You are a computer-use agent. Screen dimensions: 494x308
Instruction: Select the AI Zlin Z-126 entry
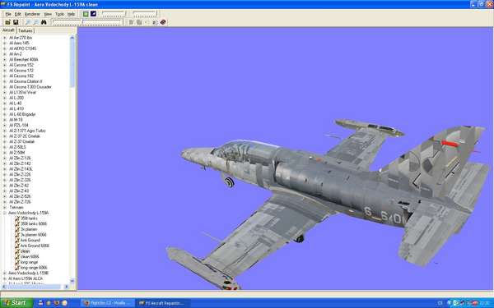[x=20, y=158]
